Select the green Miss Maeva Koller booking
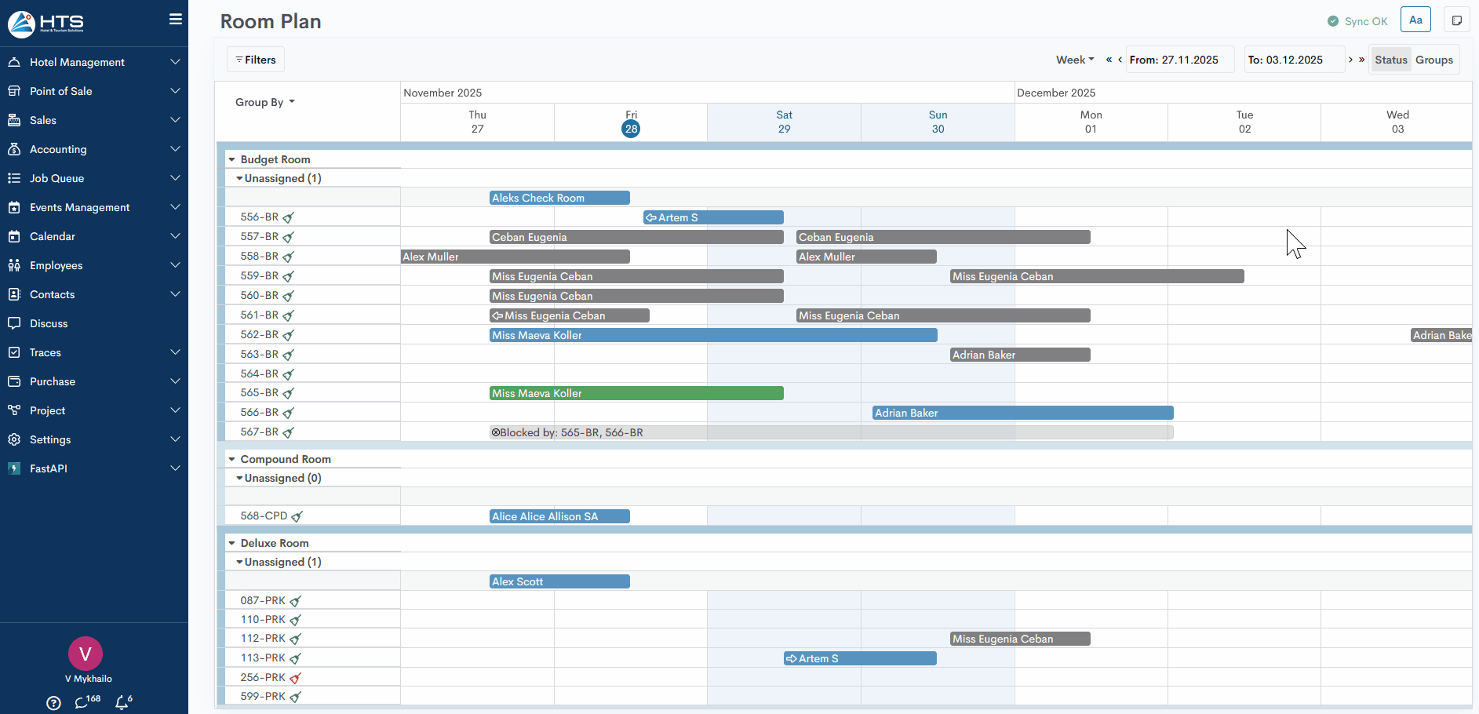Image resolution: width=1479 pixels, height=714 pixels. point(636,393)
